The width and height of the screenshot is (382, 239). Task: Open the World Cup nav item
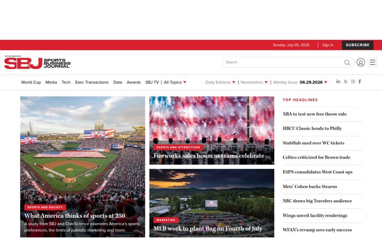[x=31, y=82]
